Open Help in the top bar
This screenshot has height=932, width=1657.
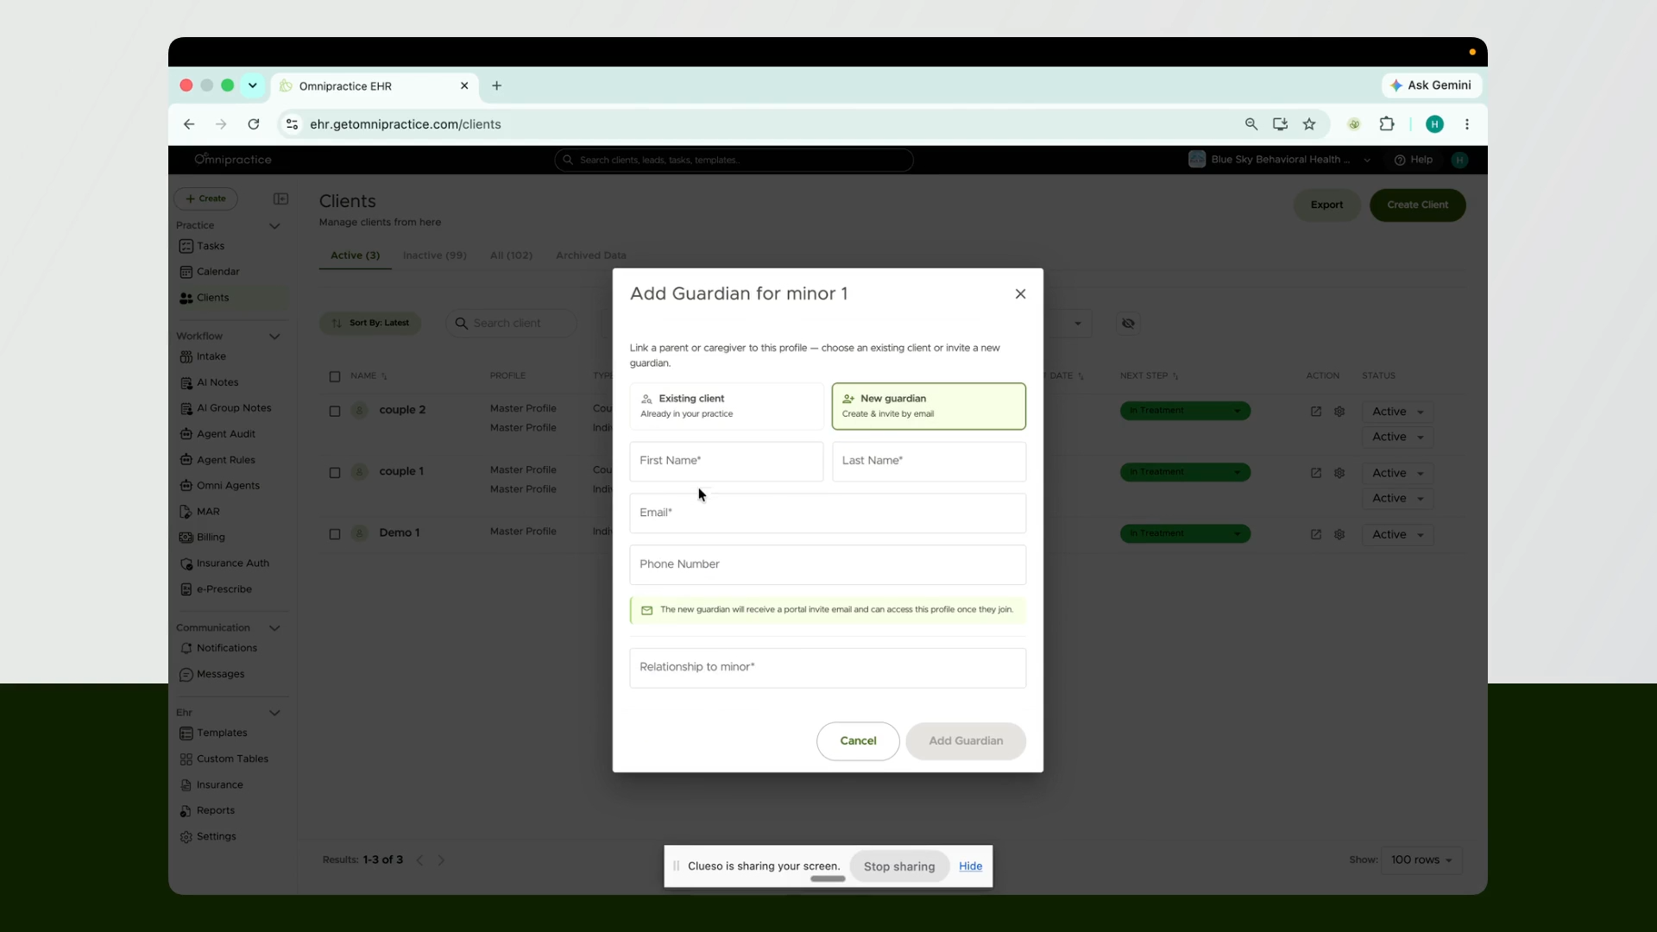1414,160
